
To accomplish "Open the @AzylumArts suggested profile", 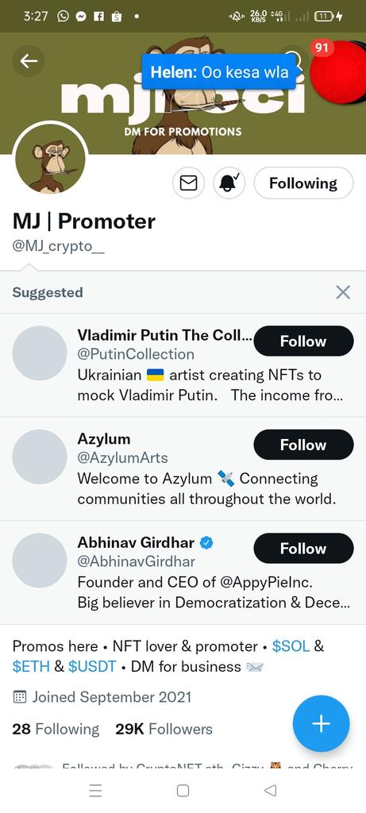I will (x=122, y=458).
